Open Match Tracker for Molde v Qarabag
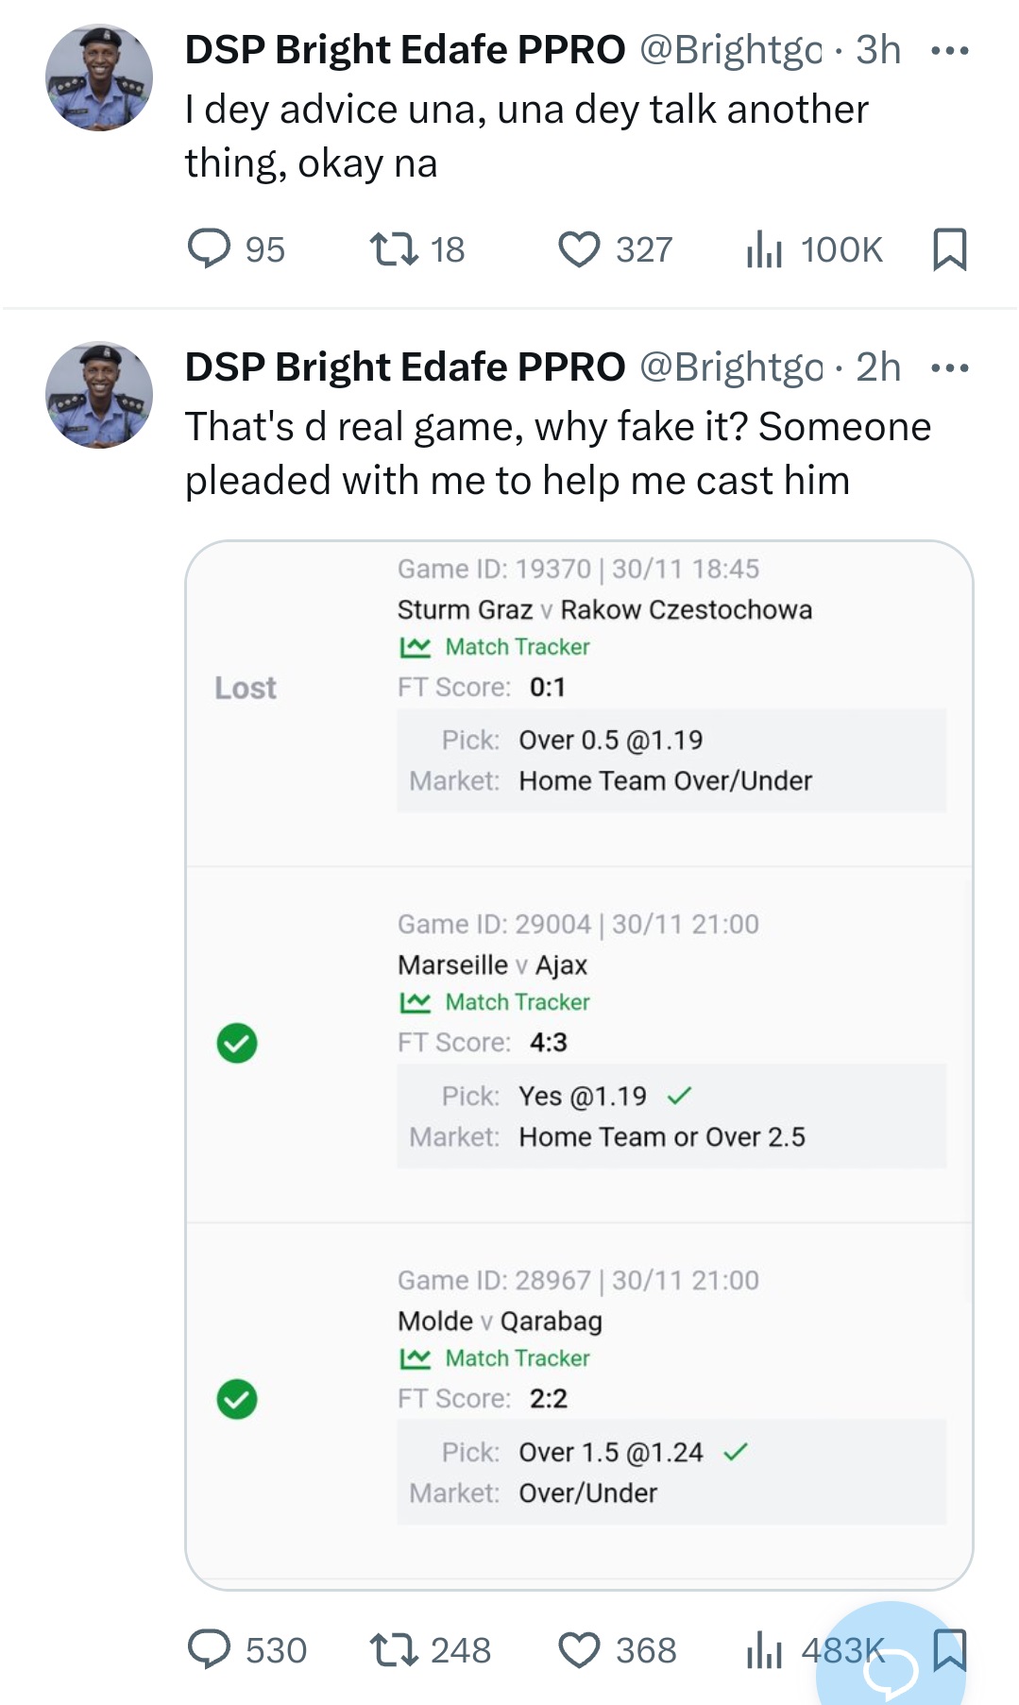The width and height of the screenshot is (1019, 1705). coord(516,1358)
